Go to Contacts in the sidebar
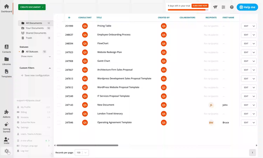This screenshot has width=263, height=158. (x=6, y=48)
